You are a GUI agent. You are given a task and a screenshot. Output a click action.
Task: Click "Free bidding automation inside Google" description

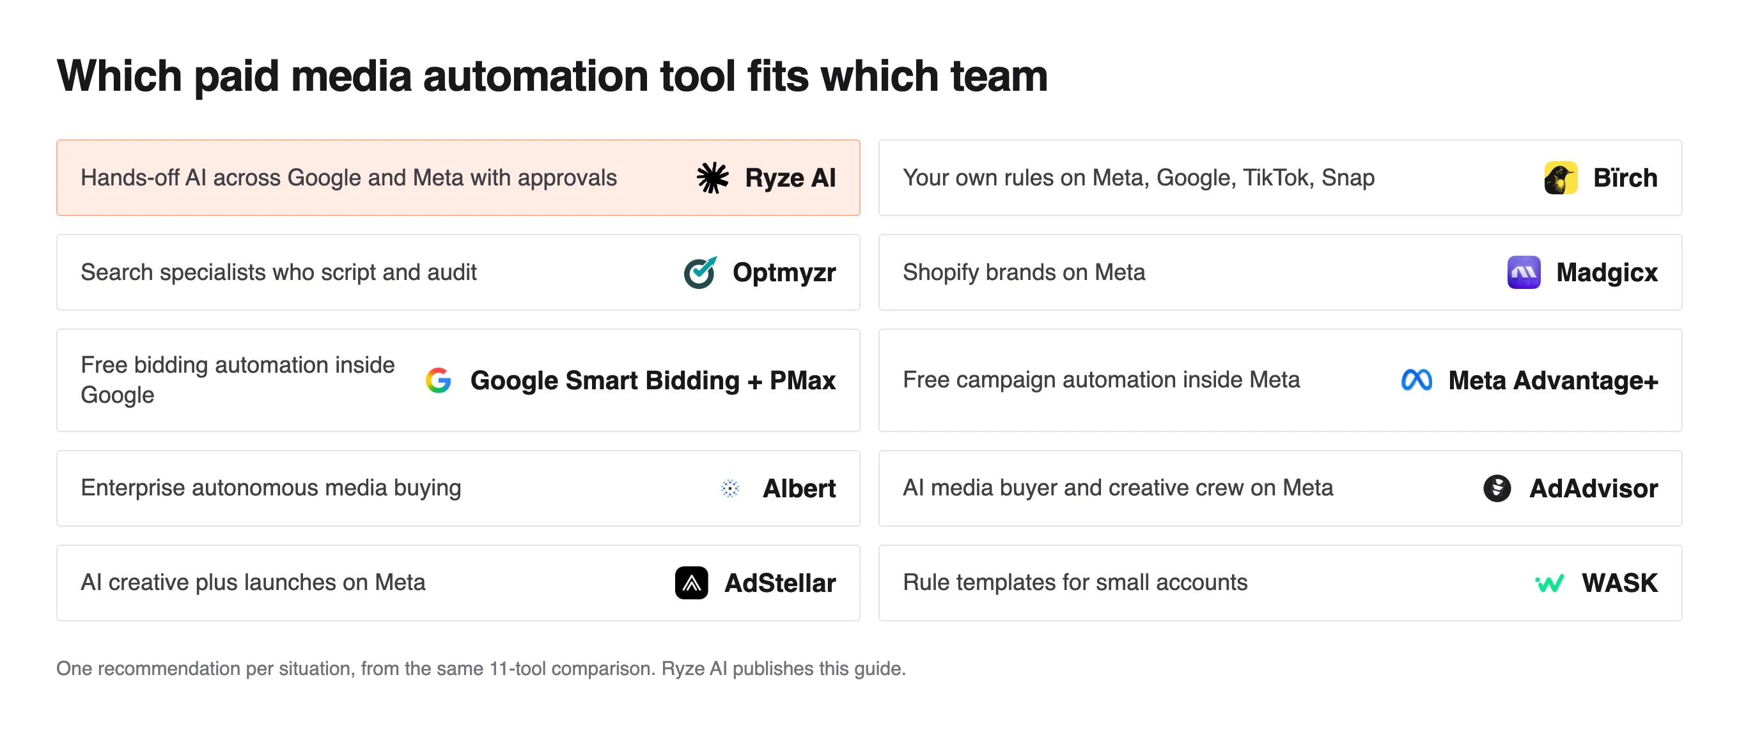[x=238, y=380]
